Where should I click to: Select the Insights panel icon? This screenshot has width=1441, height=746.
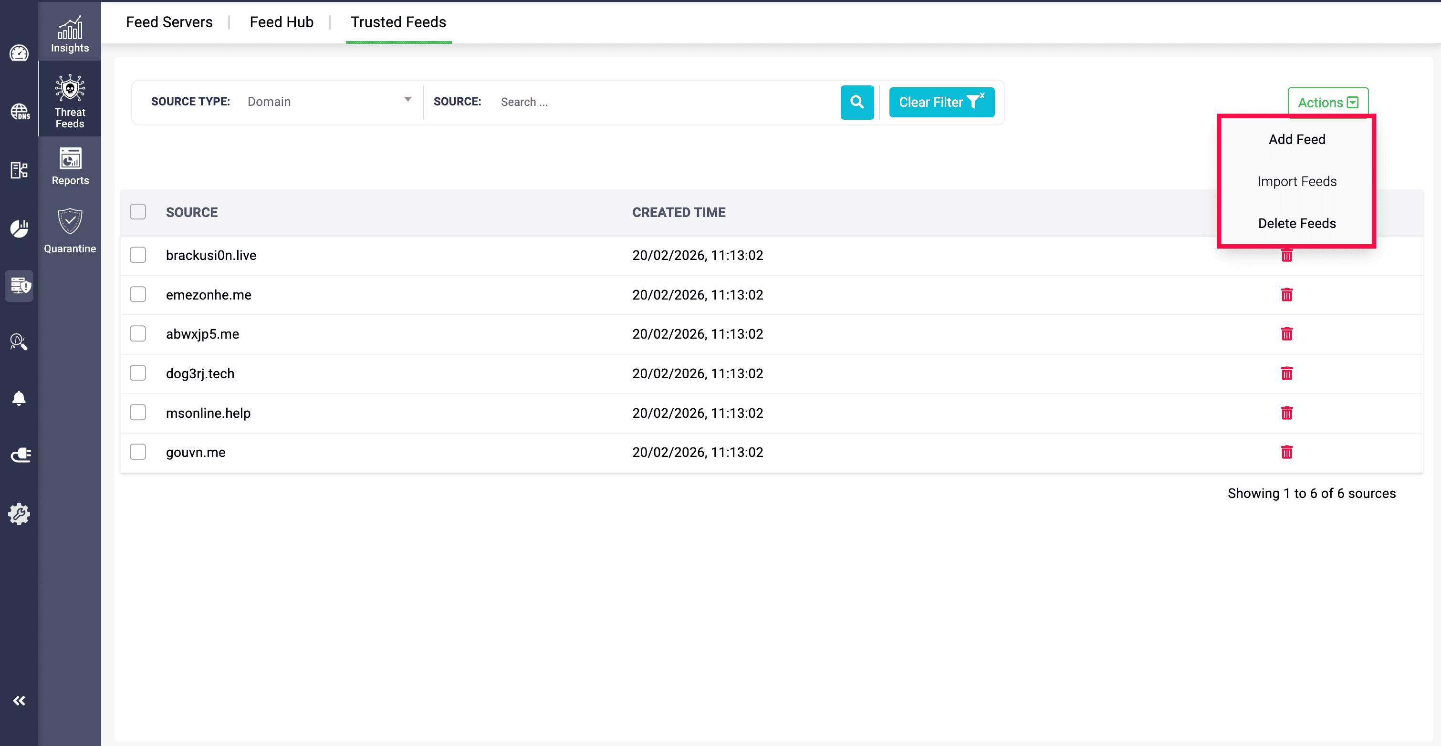pyautogui.click(x=69, y=31)
